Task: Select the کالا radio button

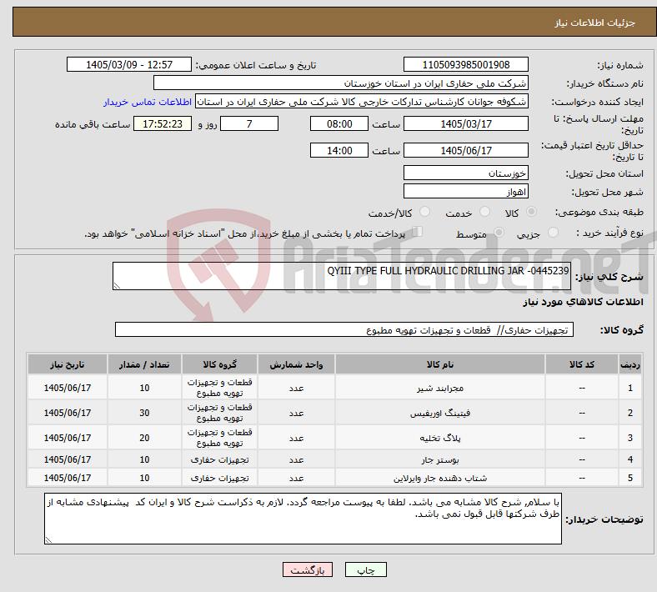Action: click(531, 212)
